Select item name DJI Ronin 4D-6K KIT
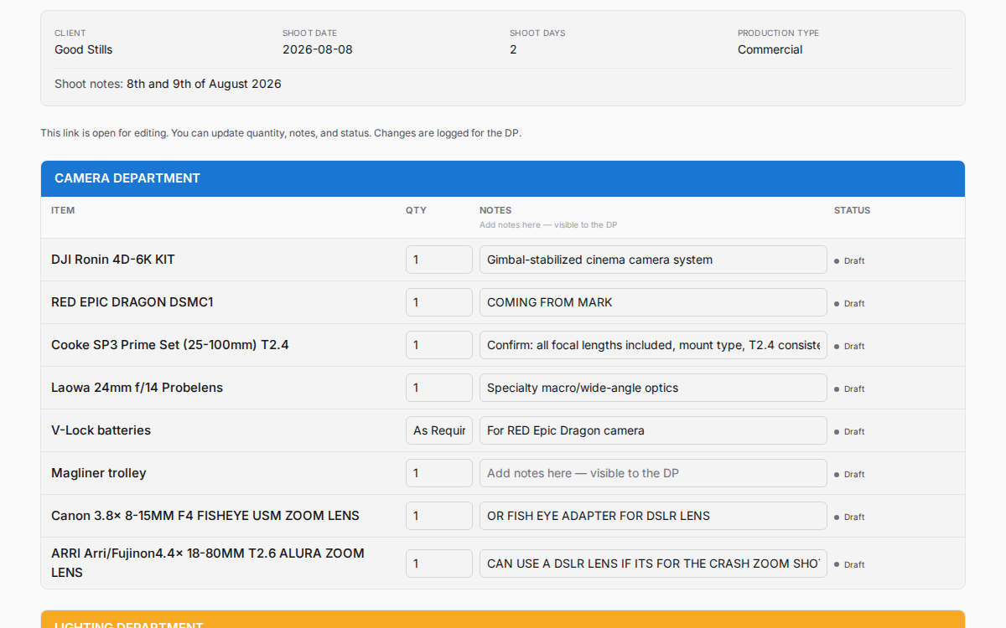 click(x=113, y=260)
